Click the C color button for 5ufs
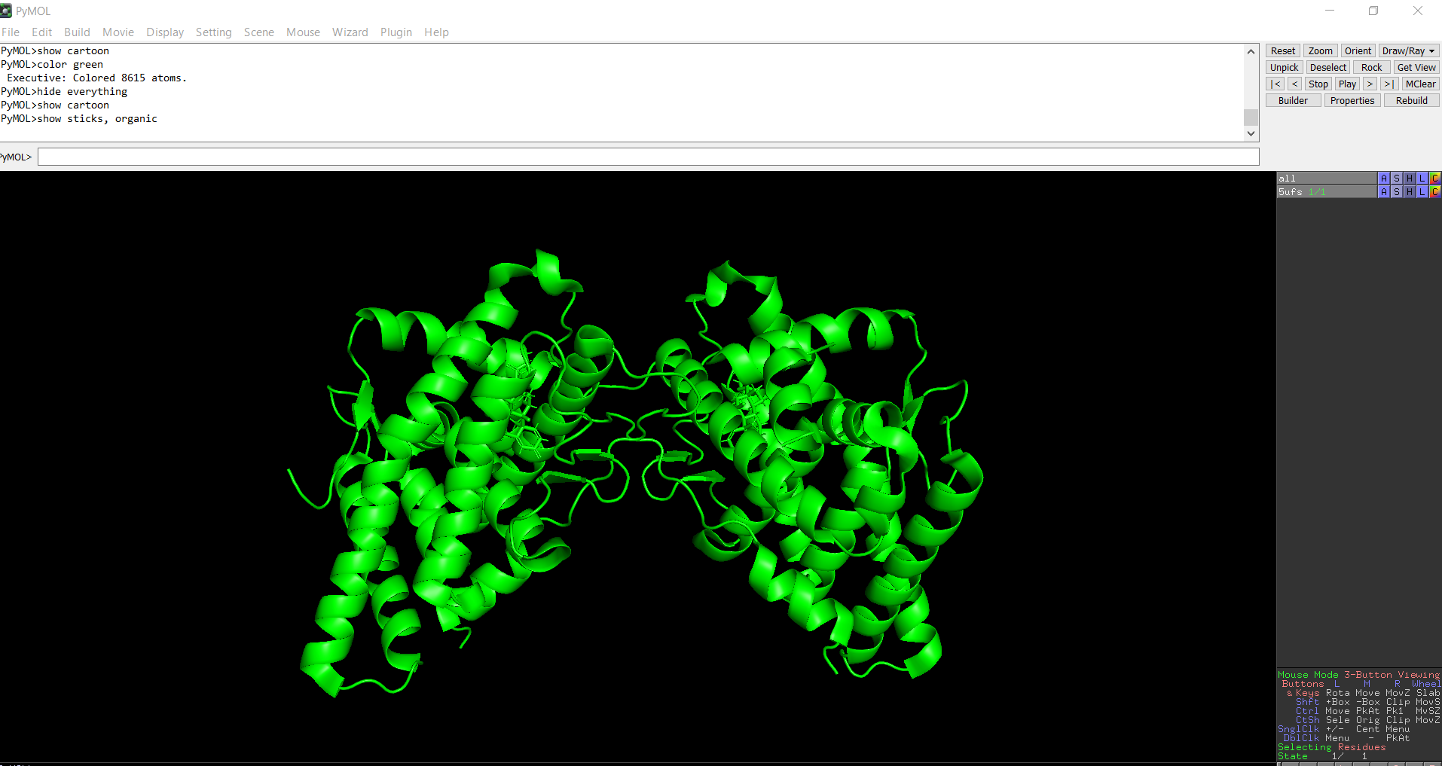This screenshot has height=766, width=1442. [x=1435, y=192]
